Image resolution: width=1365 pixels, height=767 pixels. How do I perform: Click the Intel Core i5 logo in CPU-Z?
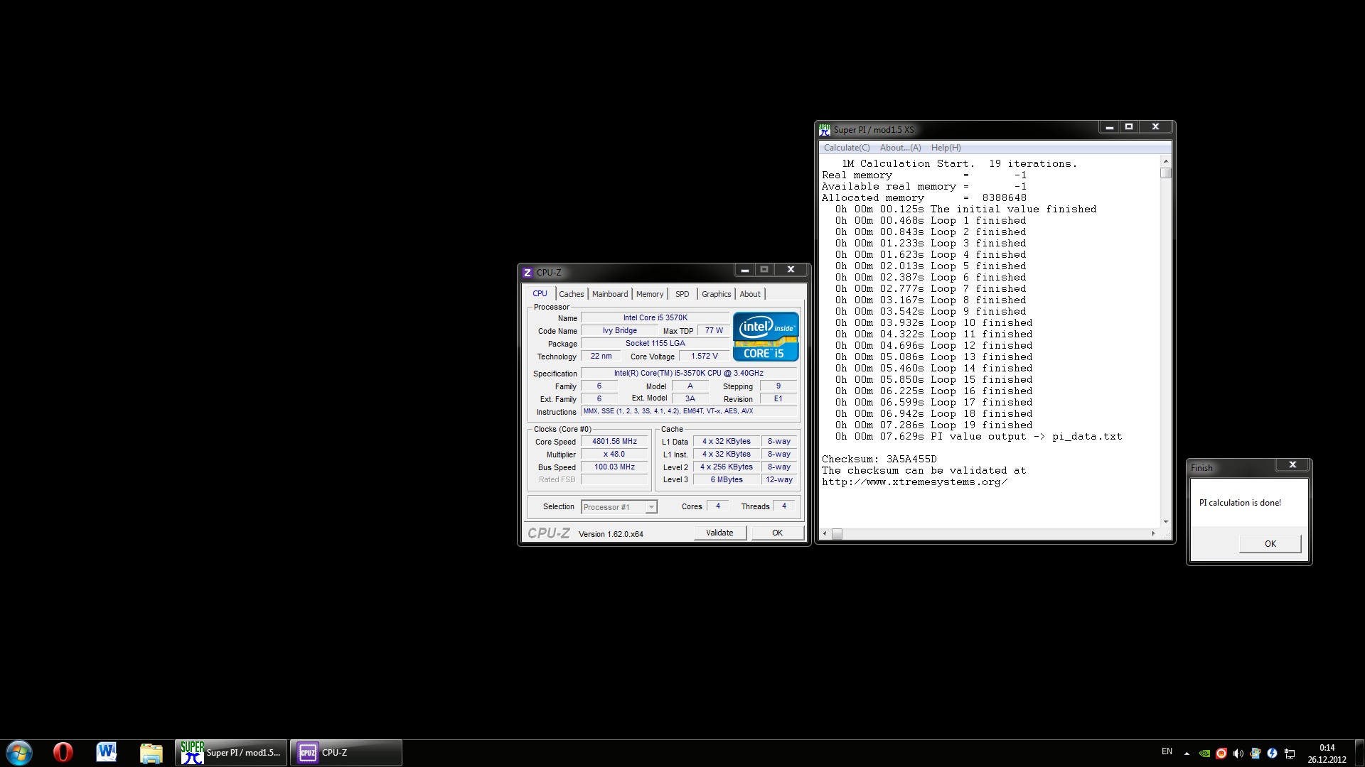click(x=766, y=337)
